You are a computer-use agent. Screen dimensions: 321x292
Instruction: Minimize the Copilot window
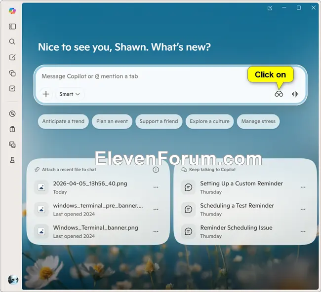(284, 8)
